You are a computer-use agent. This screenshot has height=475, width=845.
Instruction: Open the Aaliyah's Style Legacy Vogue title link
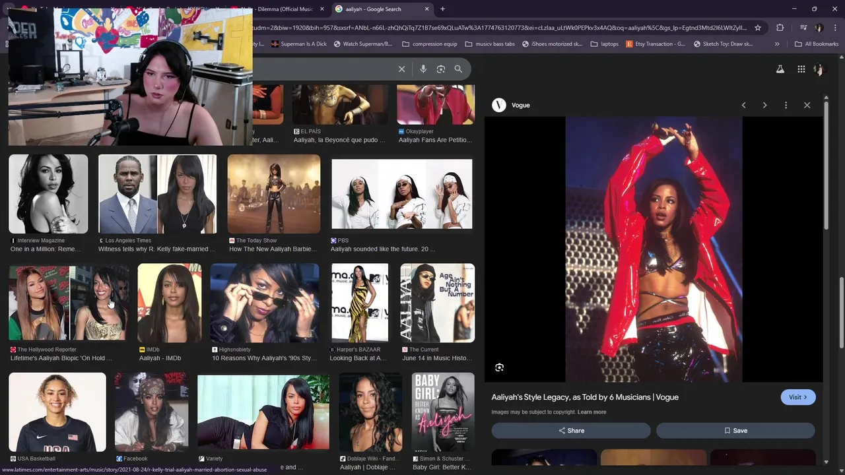point(585,397)
